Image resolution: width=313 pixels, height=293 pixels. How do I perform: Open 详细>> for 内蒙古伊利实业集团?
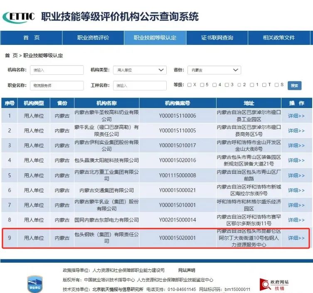click(x=296, y=145)
